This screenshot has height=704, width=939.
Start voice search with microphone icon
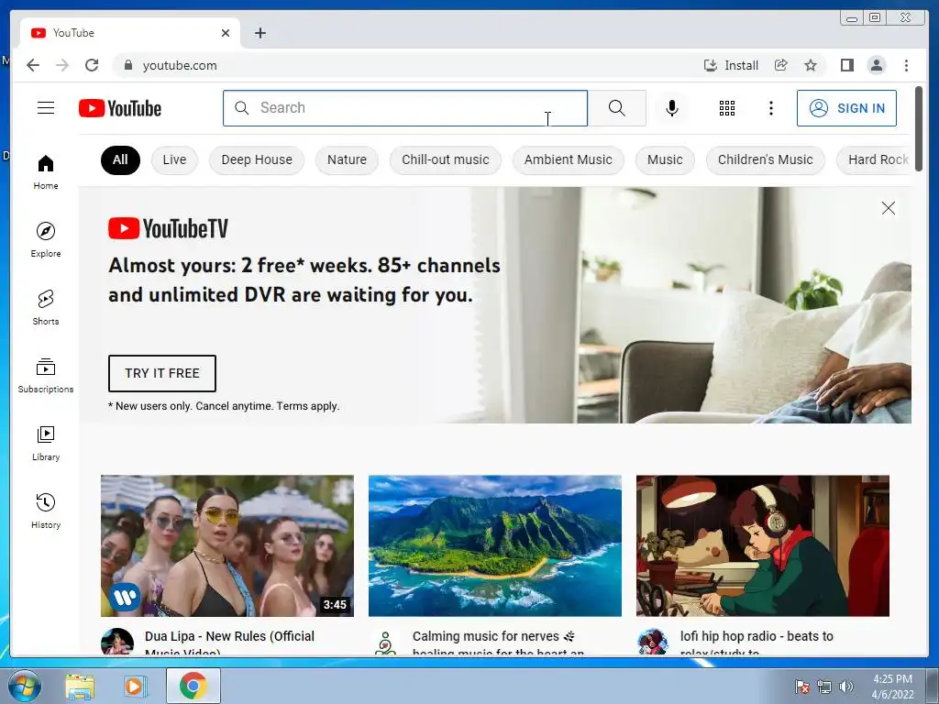672,108
